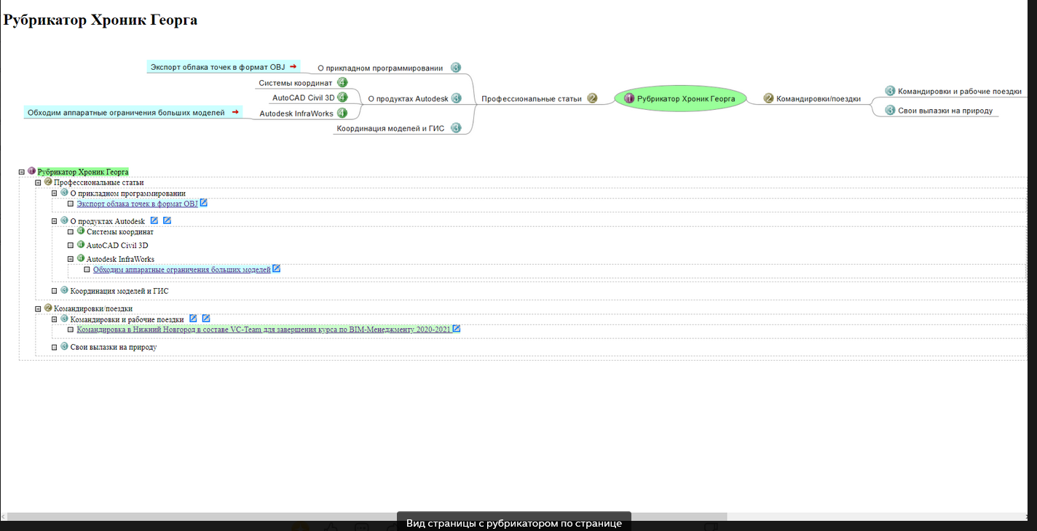Image resolution: width=1037 pixels, height=531 pixels.
Task: Click the horizontal scrollbar at the bottom
Action: point(364,516)
